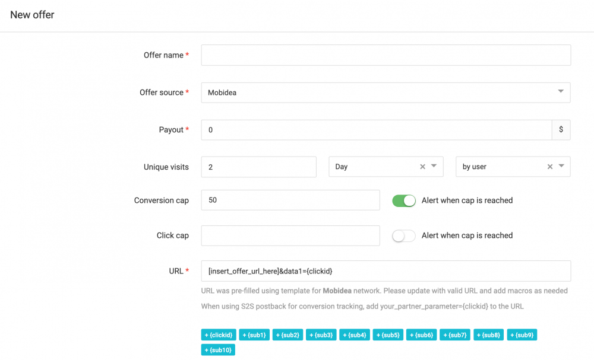
Task: Click the dollar currency symbol next to Payout
Action: (561, 130)
